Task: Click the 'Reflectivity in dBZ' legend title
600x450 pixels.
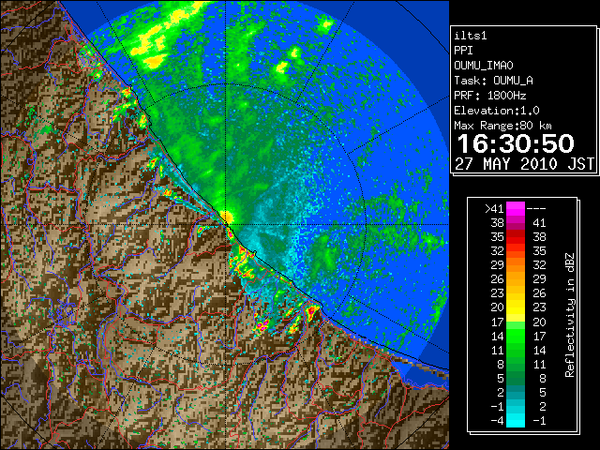Action: [570, 315]
